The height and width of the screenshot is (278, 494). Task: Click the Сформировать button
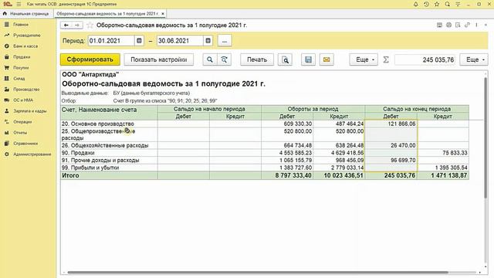click(90, 59)
